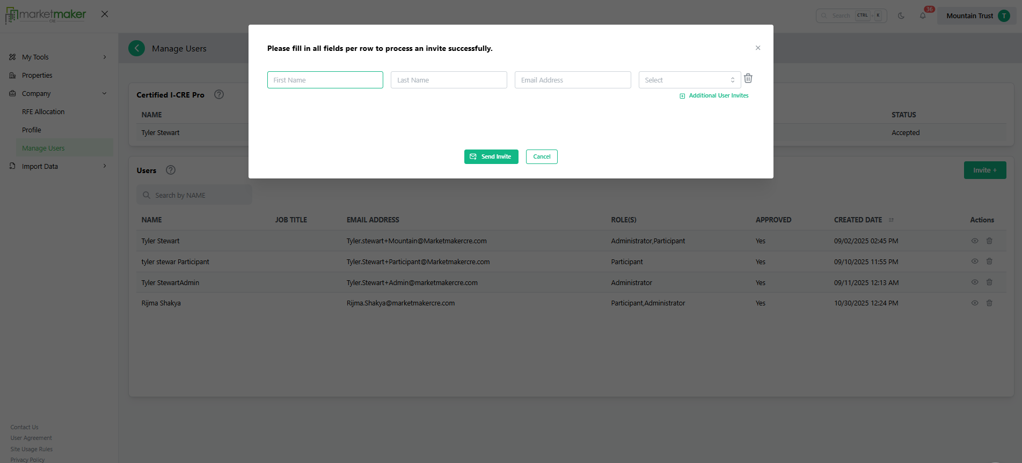Collapse the sidebar with X icon
1022x463 pixels.
tap(105, 14)
